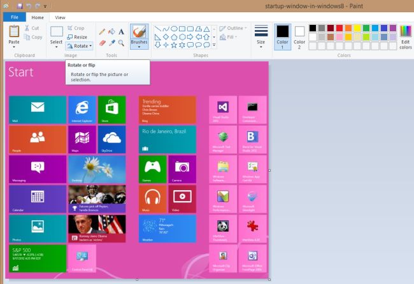Open the Size thickness dropdown
Image resolution: width=414 pixels, height=284 pixels.
pyautogui.click(x=261, y=37)
